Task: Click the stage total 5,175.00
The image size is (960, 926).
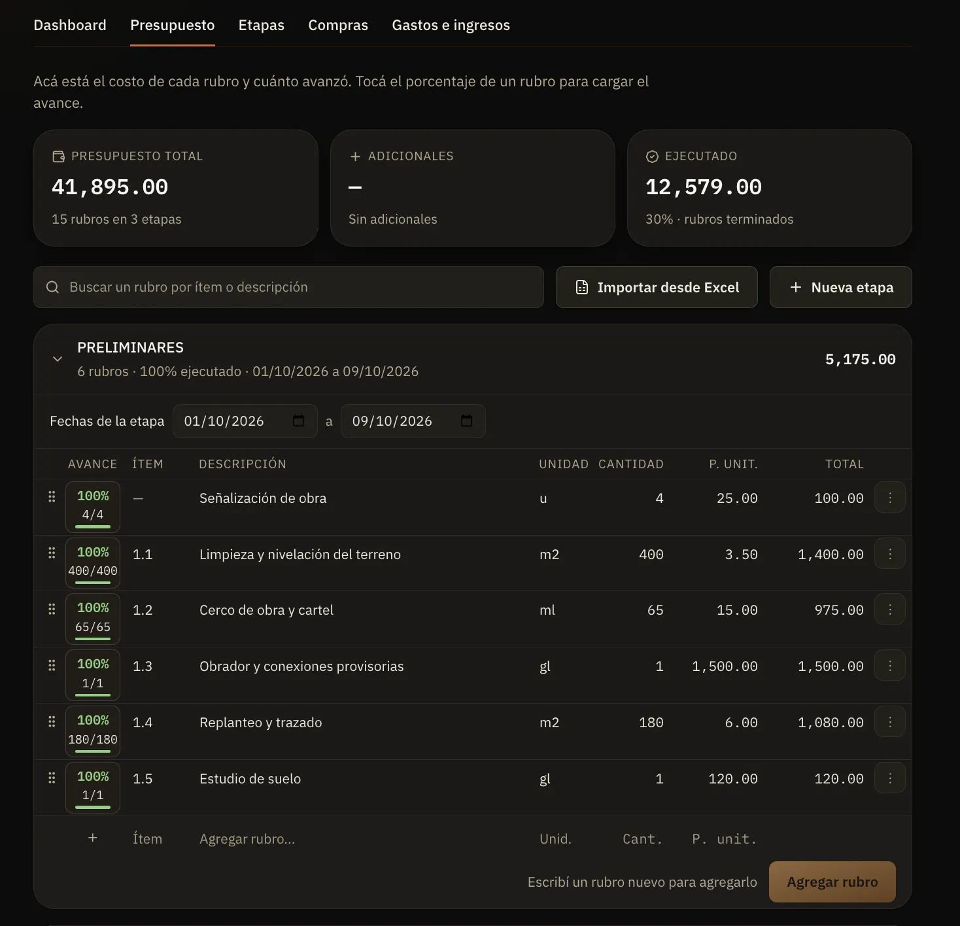Action: (x=860, y=359)
